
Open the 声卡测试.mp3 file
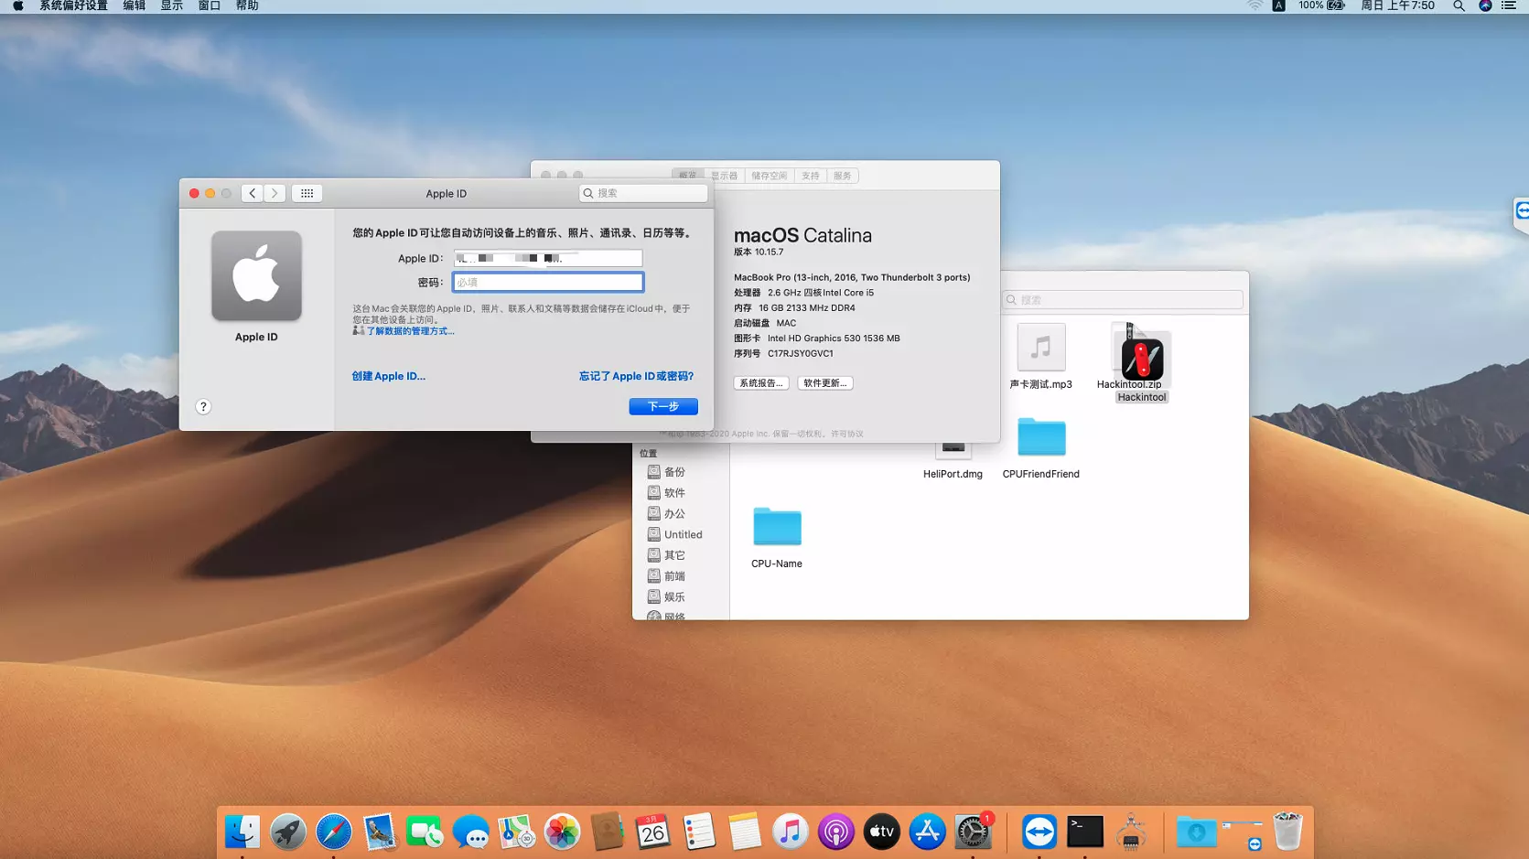point(1040,349)
